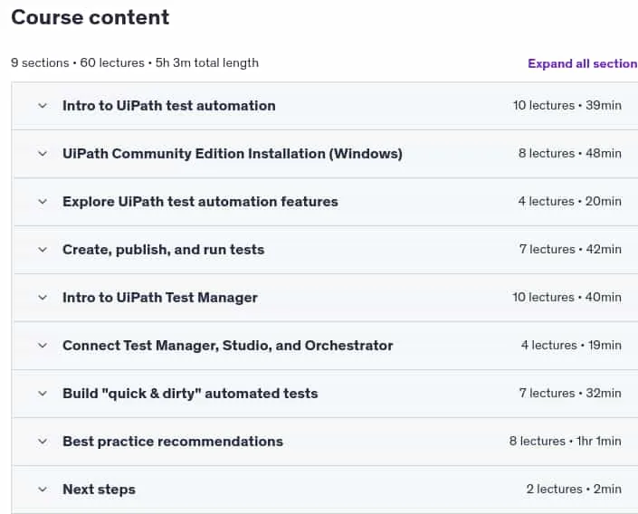Open section title Next steps

(x=99, y=490)
